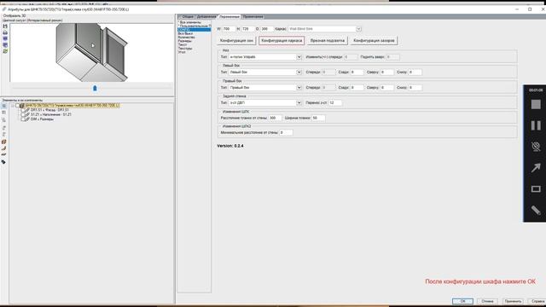546x307 pixels.
Task: Tick the S1.Z1 Наполнение checkbox
Action: (x=23, y=114)
